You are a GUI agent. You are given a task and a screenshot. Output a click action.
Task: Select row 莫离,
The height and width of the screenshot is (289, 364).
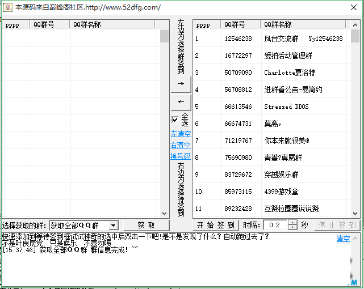point(272,124)
